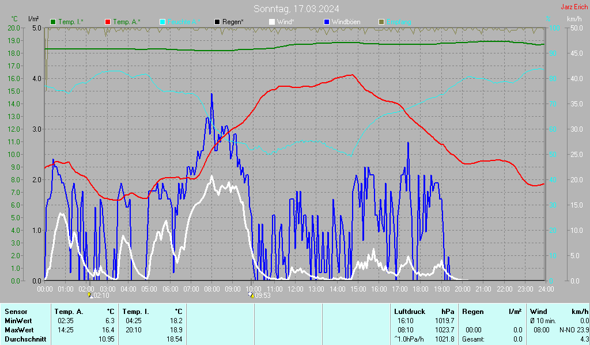Viewport: 590px width, 345px height.
Task: Click red Temp. A. legend square
Action: click(108, 22)
